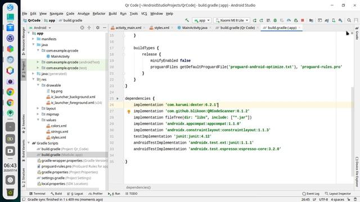Open the SDK Manager icon
The width and height of the screenshot is (360, 202).
[x=340, y=20]
